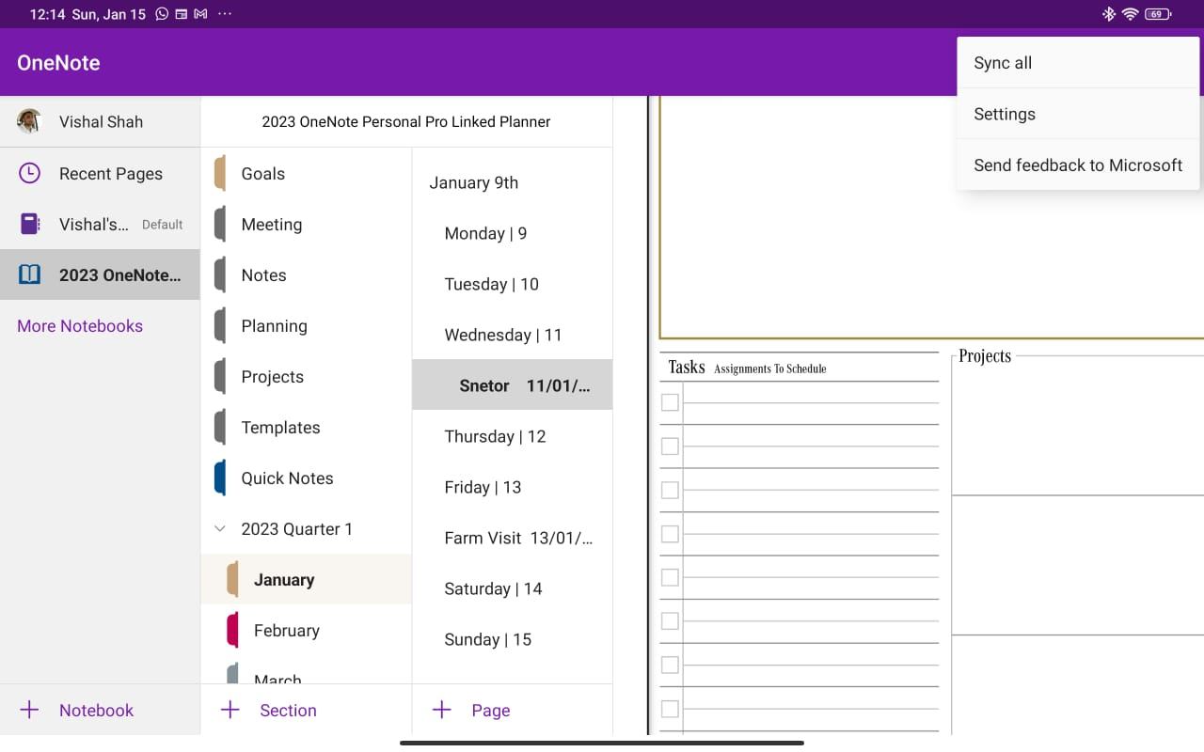Open Vishal Shah account avatar
Image resolution: width=1204 pixels, height=752 pixels.
click(29, 121)
